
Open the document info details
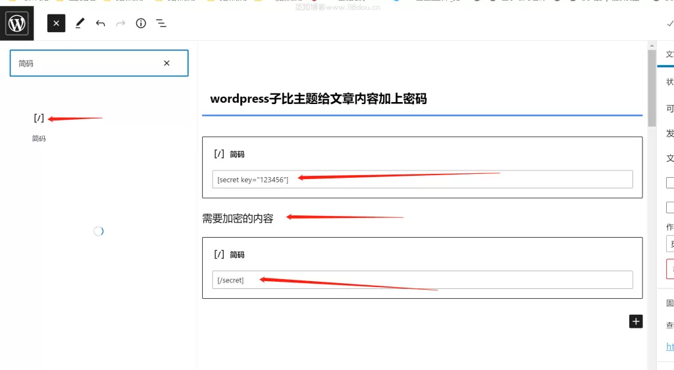pyautogui.click(x=141, y=23)
